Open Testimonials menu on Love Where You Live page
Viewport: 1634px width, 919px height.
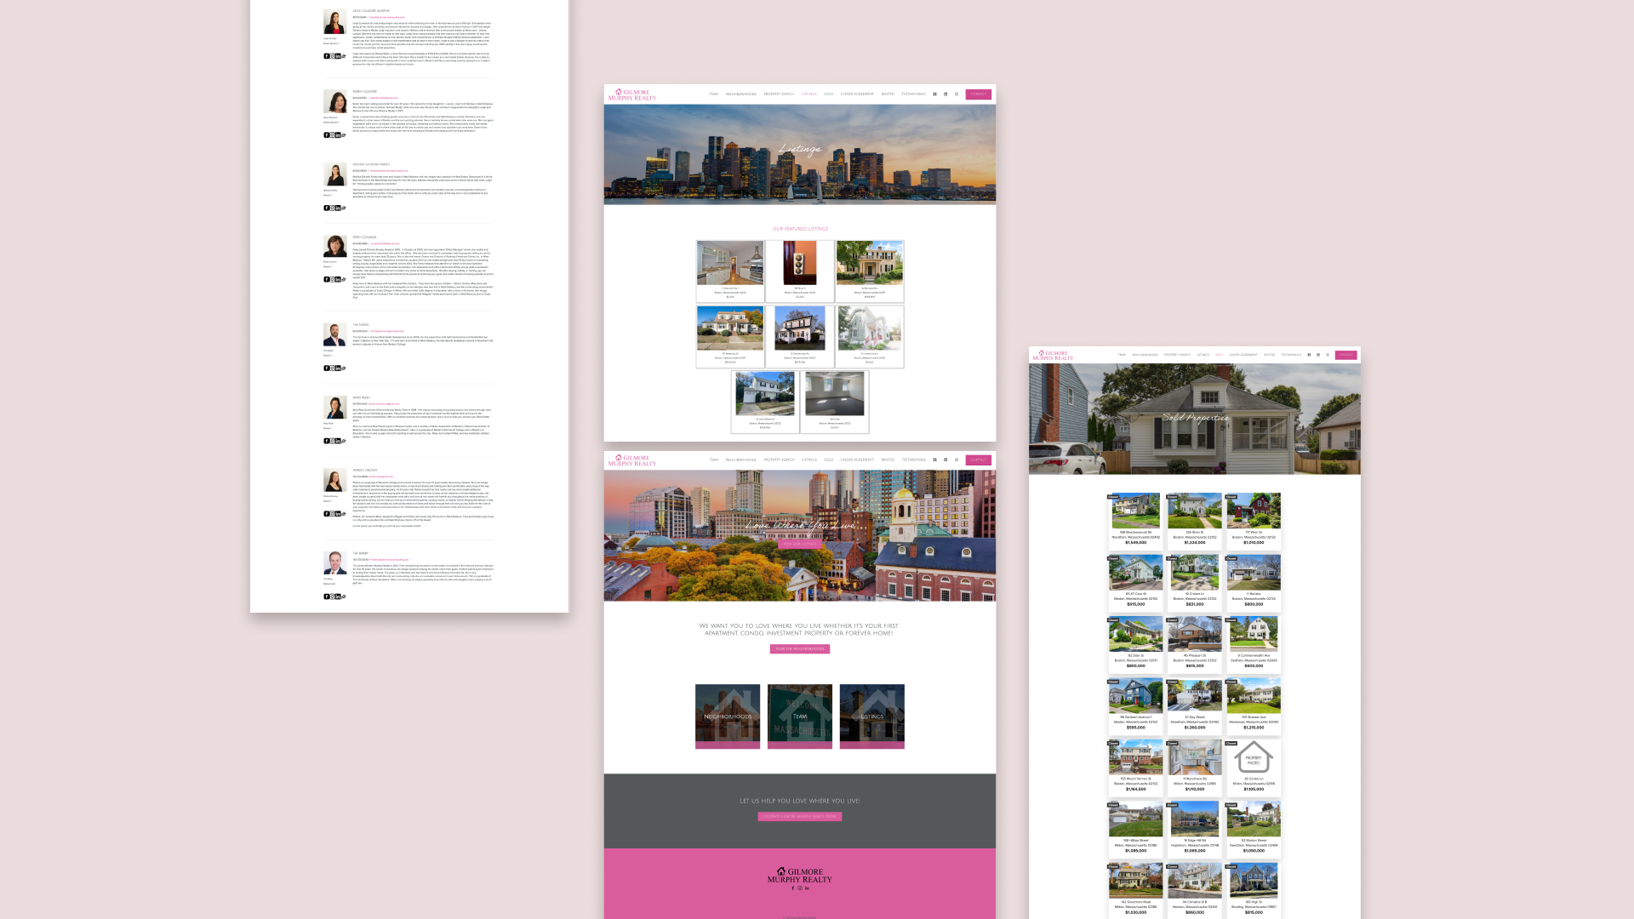tap(913, 460)
